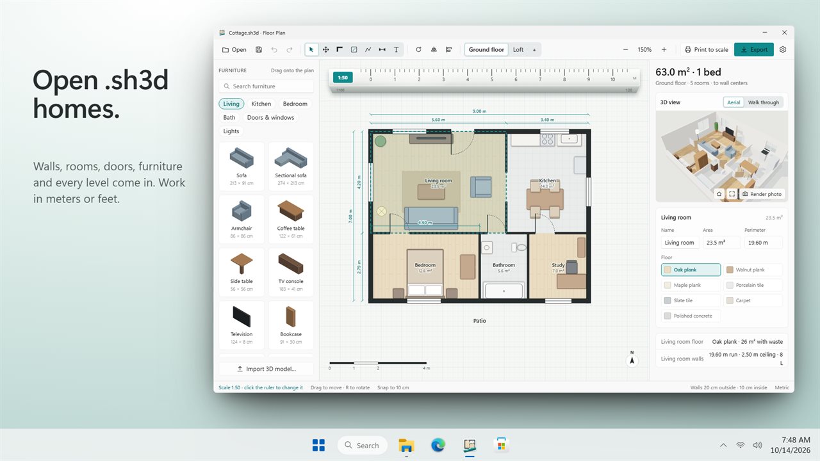
Task: Select the polyline tool
Action: (368, 49)
